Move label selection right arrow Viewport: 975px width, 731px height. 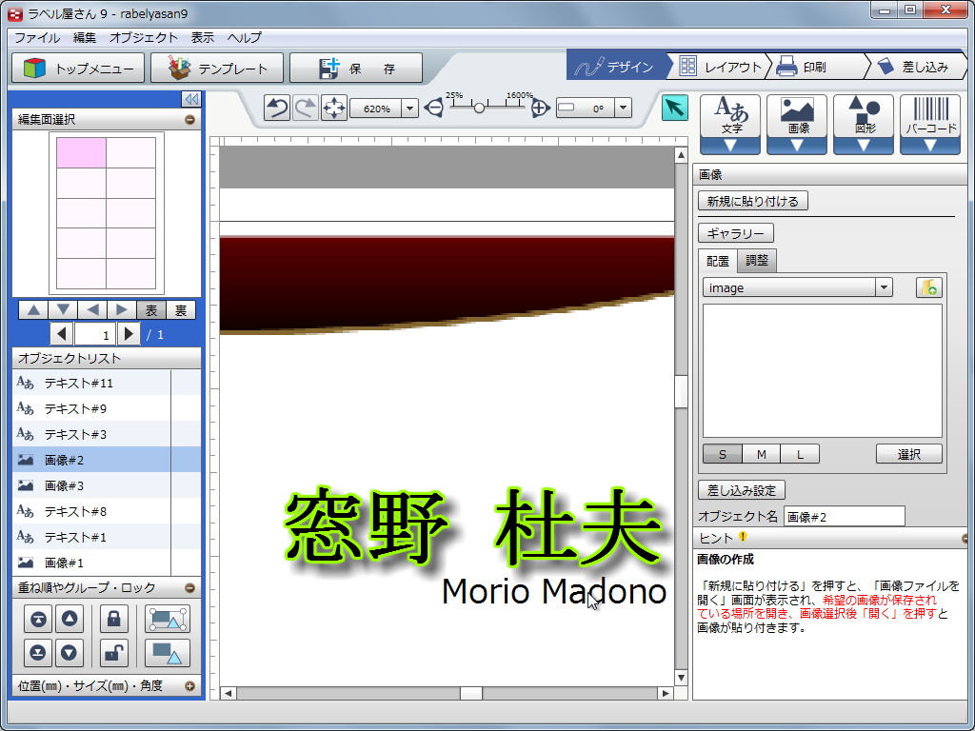click(121, 309)
